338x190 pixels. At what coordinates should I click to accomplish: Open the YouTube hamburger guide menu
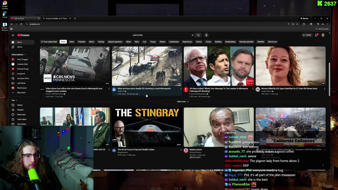click(x=13, y=35)
